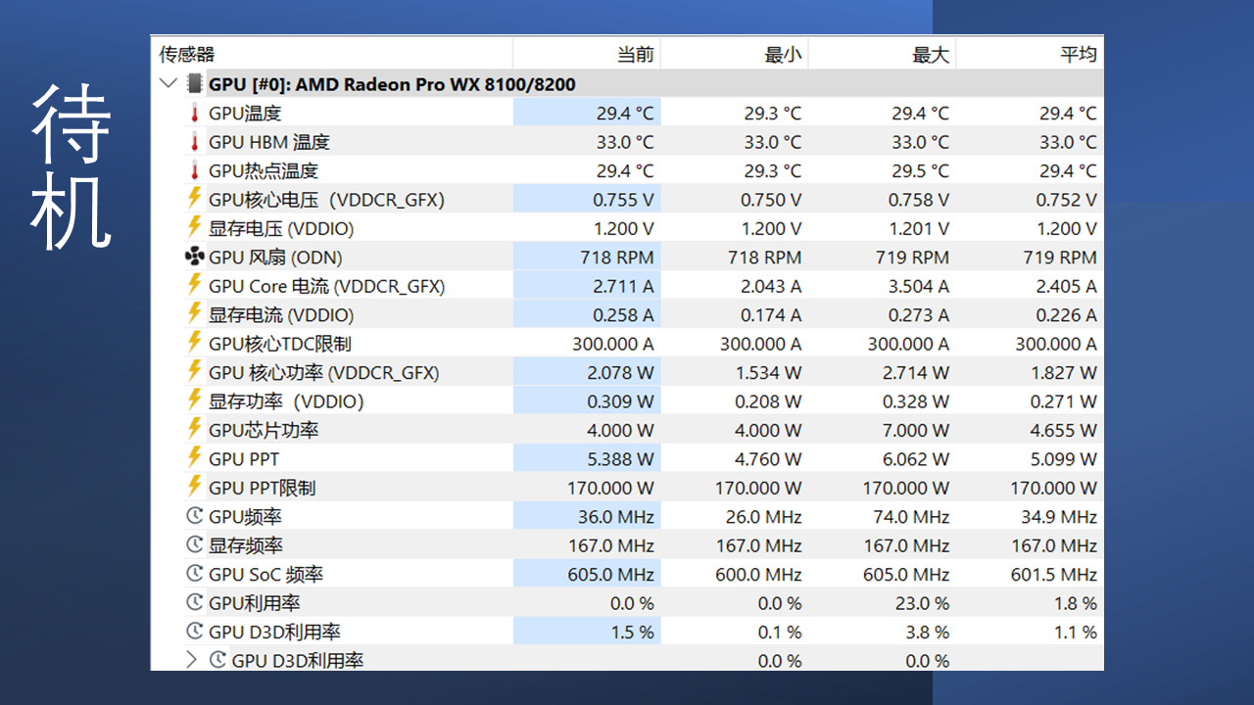Click the fan icon for GPU 风扇 (ODN)
Viewport: 1254px width, 705px height.
click(x=194, y=257)
